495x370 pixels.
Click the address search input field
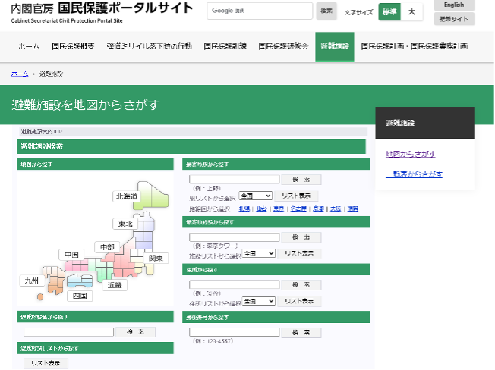click(x=235, y=284)
